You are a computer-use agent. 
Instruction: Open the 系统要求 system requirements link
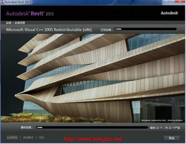point(28,137)
